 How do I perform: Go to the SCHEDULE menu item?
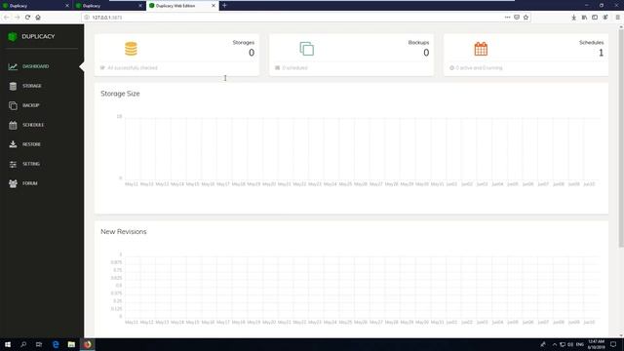[33, 125]
